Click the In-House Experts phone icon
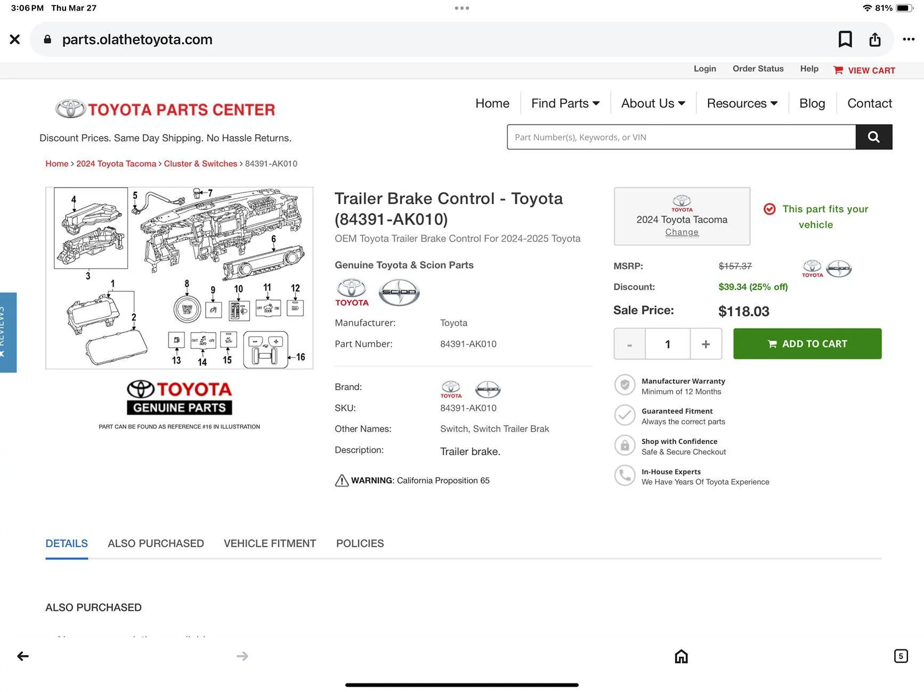Image resolution: width=924 pixels, height=692 pixels. click(625, 475)
